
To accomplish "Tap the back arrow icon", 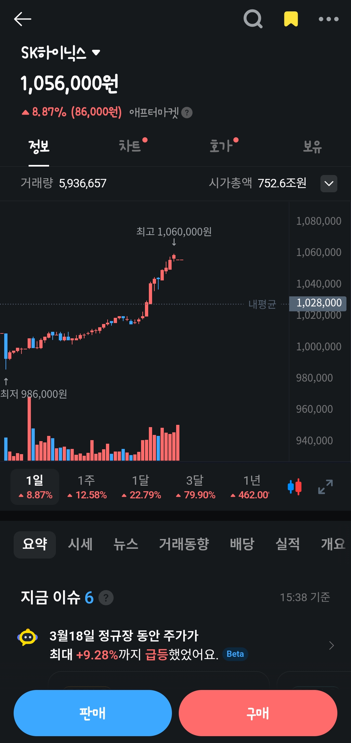I will coord(22,19).
